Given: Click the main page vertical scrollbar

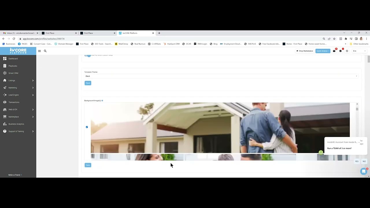Looking at the screenshot, I should [369, 59].
